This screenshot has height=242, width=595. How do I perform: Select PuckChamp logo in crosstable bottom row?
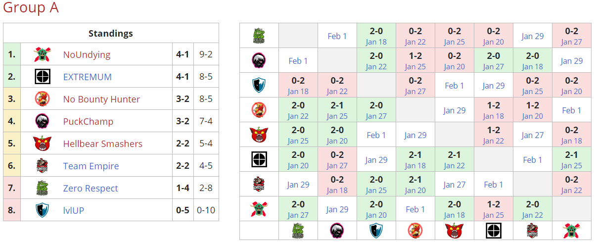[x=337, y=231]
